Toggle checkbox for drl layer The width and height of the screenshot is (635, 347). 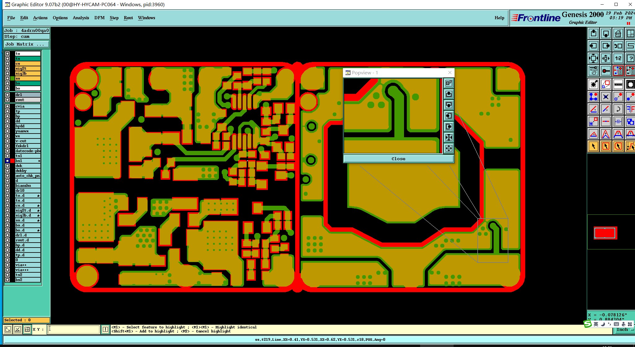tap(7, 95)
